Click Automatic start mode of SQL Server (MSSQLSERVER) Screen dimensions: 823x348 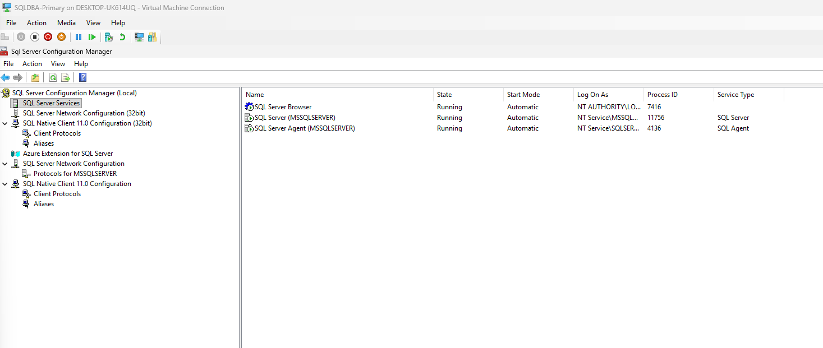click(x=523, y=118)
